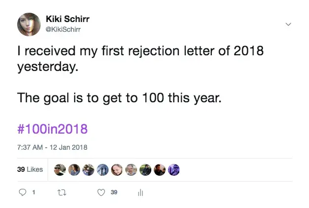Open Kiki Schirr's profile picture
309x208 pixels.
28,23
